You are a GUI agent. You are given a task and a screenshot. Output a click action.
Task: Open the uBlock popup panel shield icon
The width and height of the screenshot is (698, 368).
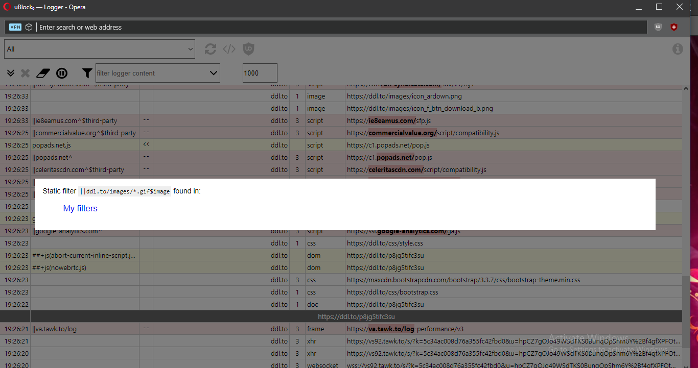(x=248, y=49)
